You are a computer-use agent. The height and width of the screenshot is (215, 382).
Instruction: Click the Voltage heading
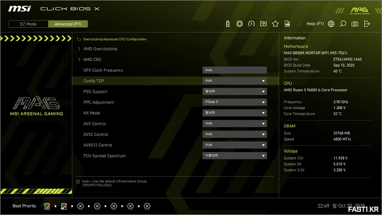tap(291, 151)
